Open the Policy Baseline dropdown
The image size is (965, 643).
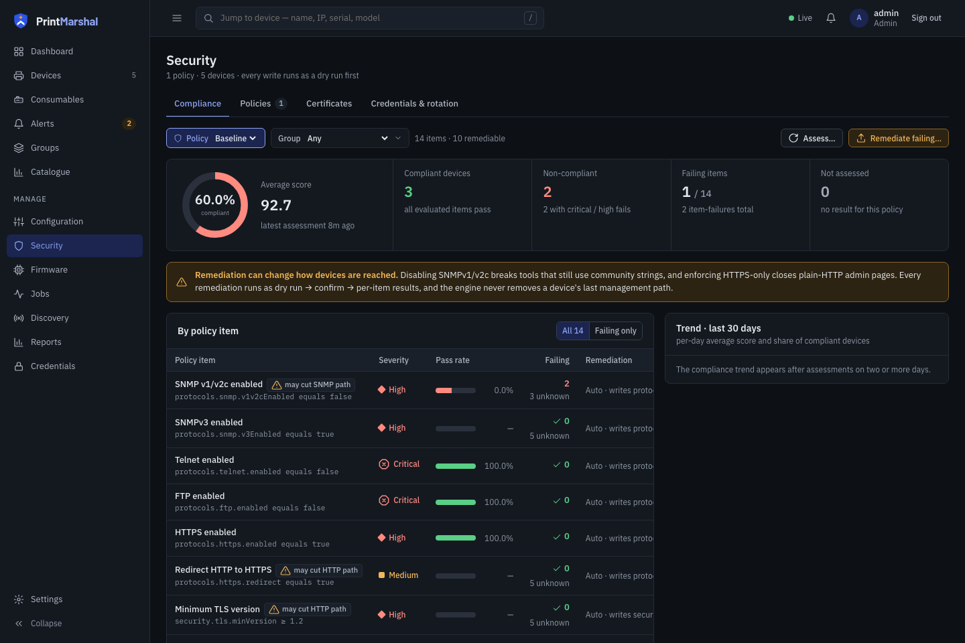216,139
